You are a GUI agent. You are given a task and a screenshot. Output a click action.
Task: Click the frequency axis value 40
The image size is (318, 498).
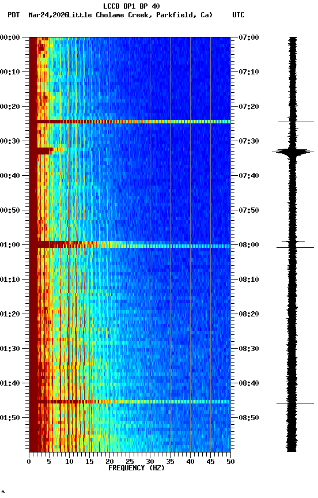(190, 462)
